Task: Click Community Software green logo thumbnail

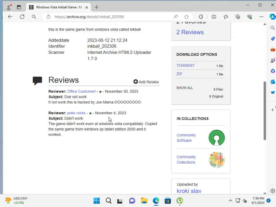Action: (x=217, y=138)
